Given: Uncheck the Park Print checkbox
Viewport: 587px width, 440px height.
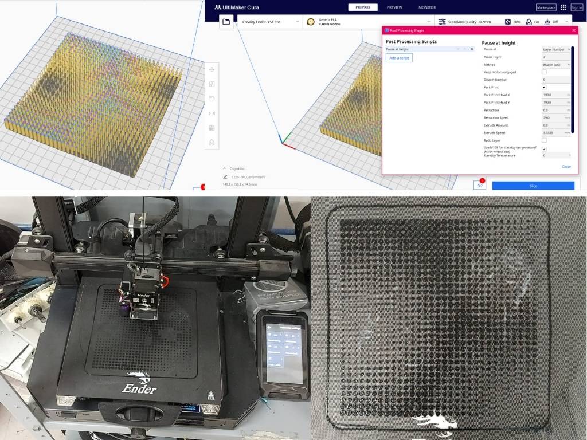Looking at the screenshot, I should [x=544, y=87].
